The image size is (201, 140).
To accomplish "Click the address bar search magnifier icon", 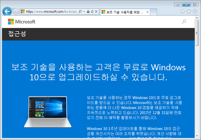I will (80, 12).
